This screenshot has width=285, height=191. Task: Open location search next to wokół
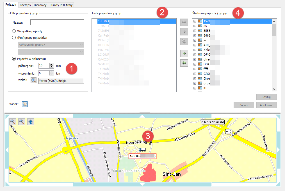pyautogui.click(x=34, y=81)
